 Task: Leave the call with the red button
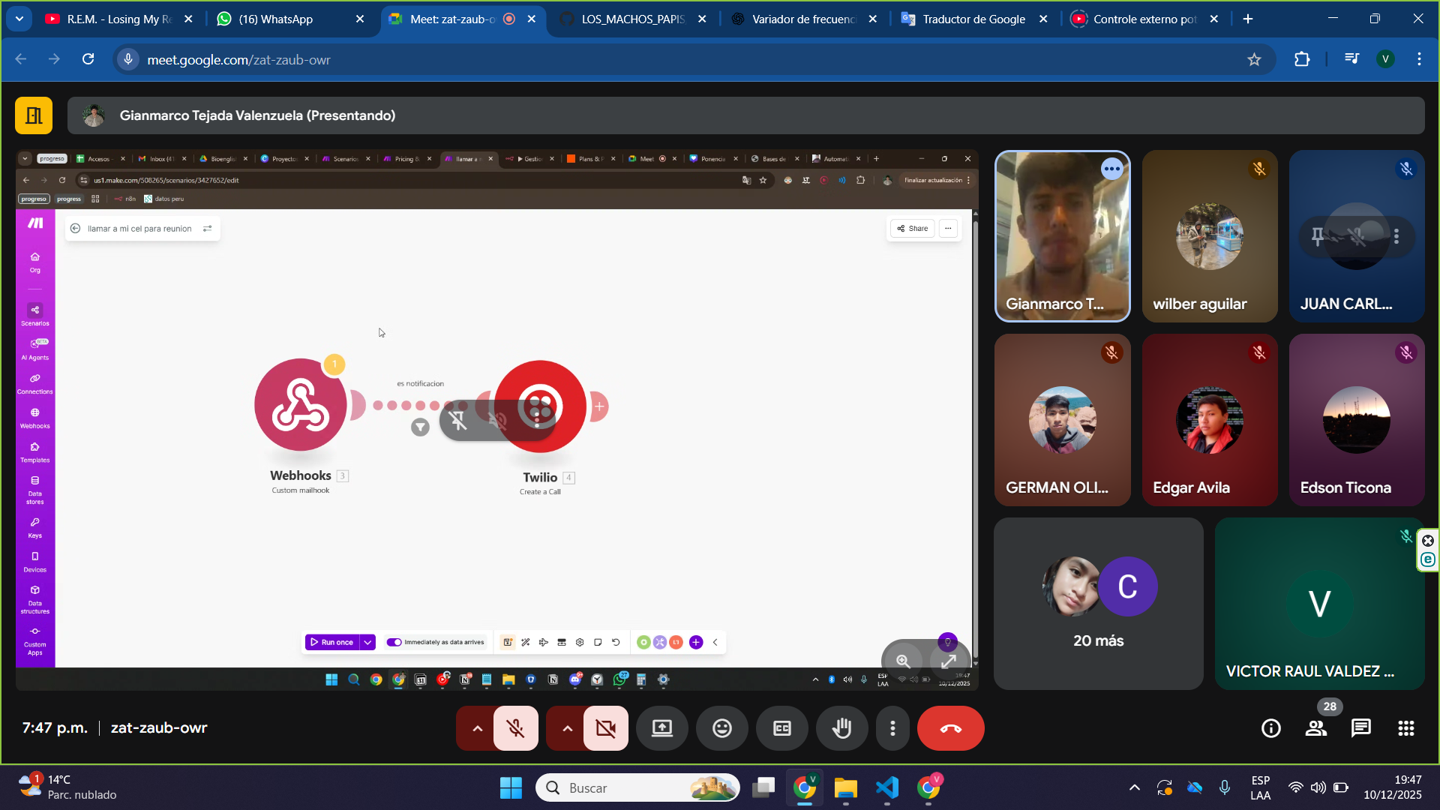(950, 728)
